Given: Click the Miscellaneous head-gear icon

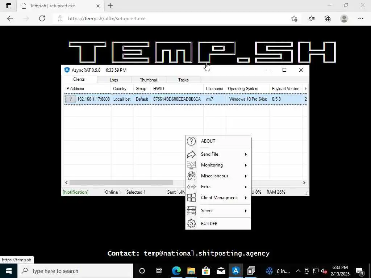Looking at the screenshot, I should 191,176.
